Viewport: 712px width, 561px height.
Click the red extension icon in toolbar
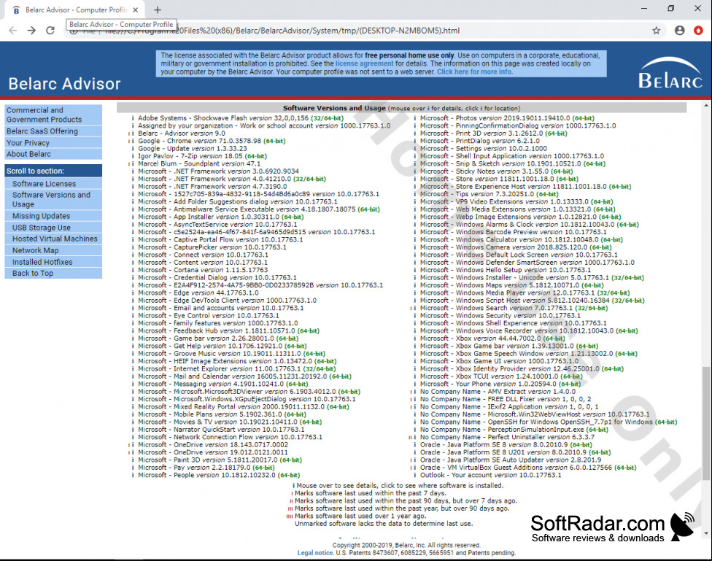[x=698, y=31]
